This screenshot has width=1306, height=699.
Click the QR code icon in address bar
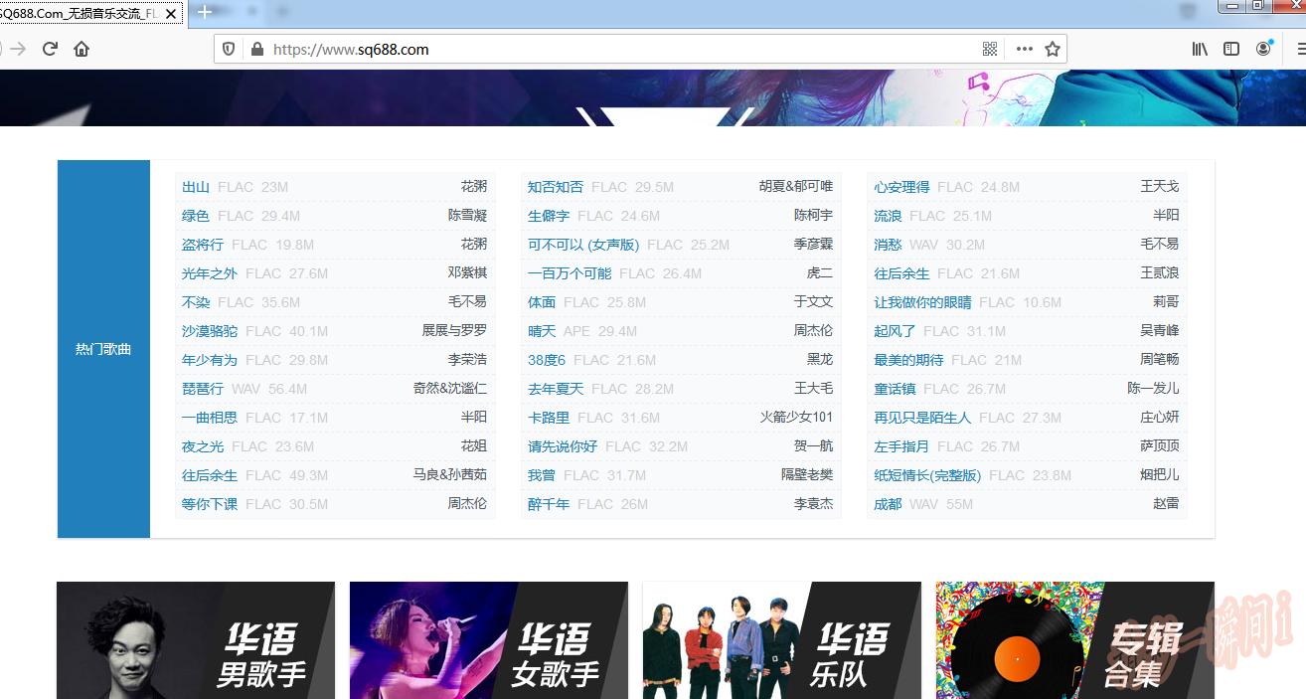click(988, 48)
